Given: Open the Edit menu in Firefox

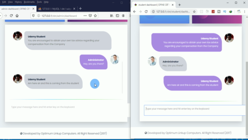Looking at the screenshot, I should (4, 2).
